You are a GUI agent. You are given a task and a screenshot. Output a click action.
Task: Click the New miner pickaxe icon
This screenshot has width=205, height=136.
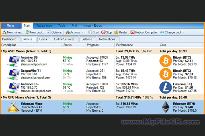coord(4,32)
